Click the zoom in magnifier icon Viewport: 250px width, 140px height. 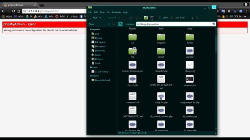click(x=172, y=18)
